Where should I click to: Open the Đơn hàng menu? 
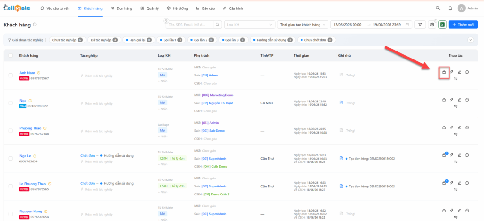[x=121, y=8]
